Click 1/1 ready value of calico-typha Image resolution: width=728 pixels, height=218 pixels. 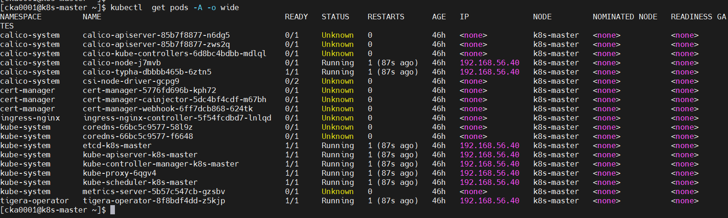coord(292,72)
